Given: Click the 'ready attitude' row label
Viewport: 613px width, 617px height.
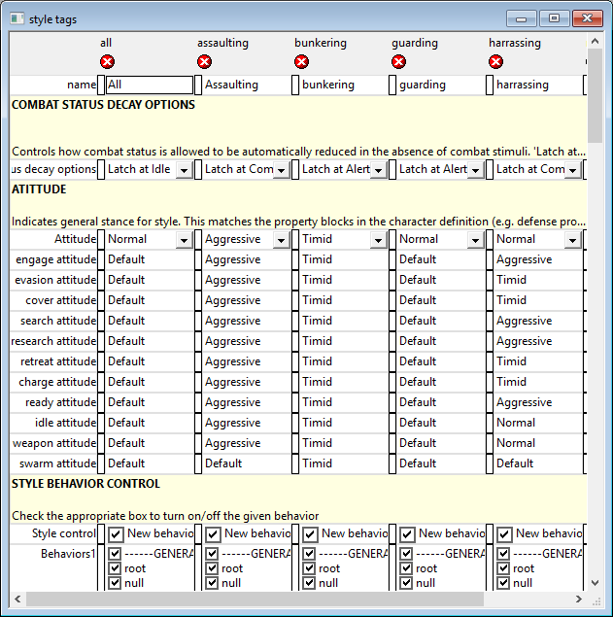Looking at the screenshot, I should (60, 402).
